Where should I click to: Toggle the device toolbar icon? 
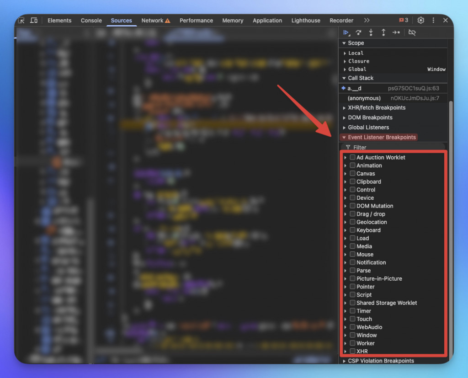coord(34,20)
